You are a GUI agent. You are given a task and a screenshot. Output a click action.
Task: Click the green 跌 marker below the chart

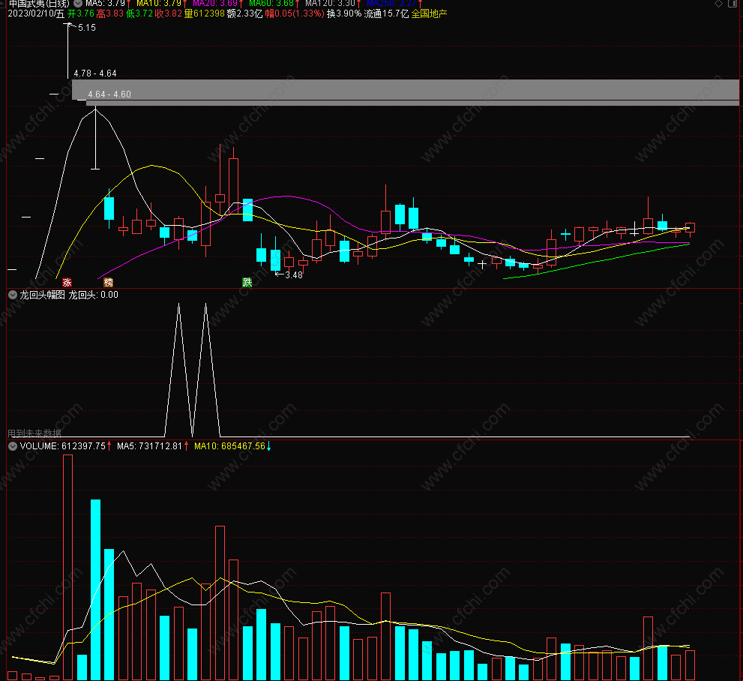(247, 283)
